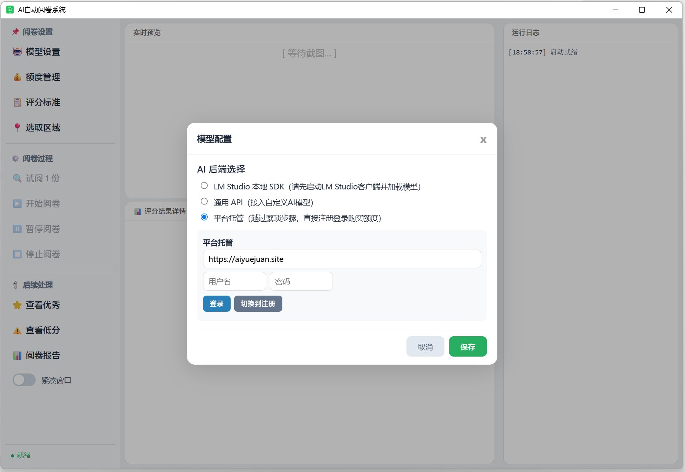Viewport: 685px width, 472px height.
Task: Click the 暂停阅卷 pause icon
Action: [17, 229]
